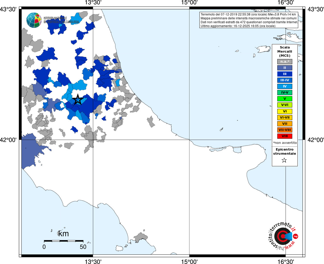Click the epicenter star on the map
The width and height of the screenshot is (324, 264).
click(x=78, y=100)
